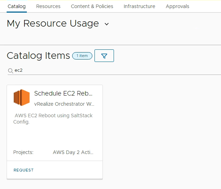
Task: Open the Schedule EC2 Reboot card title
Action: [63, 93]
